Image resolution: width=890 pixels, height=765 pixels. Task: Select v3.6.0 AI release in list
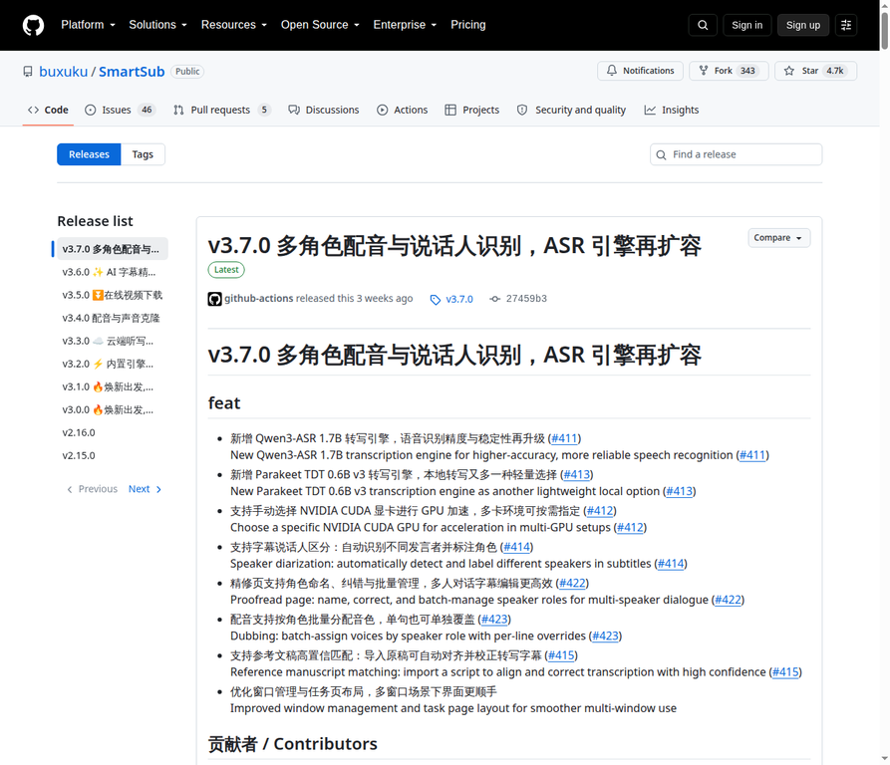pos(113,272)
